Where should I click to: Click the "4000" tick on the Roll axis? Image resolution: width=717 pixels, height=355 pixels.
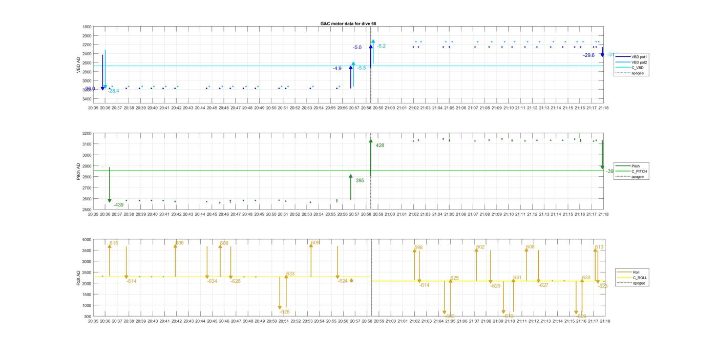click(87, 239)
